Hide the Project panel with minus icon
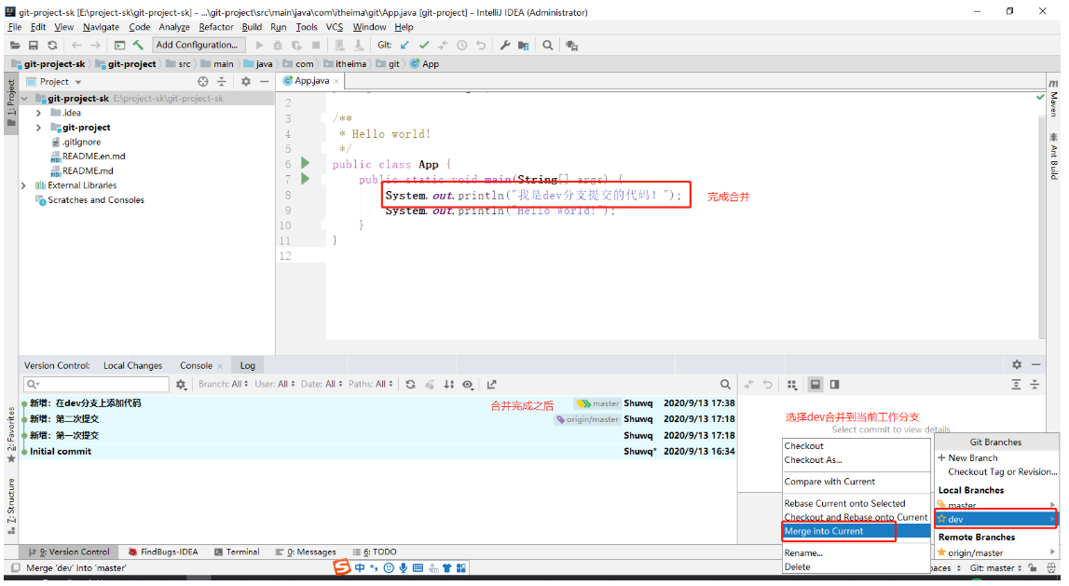1069x586 pixels. point(265,81)
